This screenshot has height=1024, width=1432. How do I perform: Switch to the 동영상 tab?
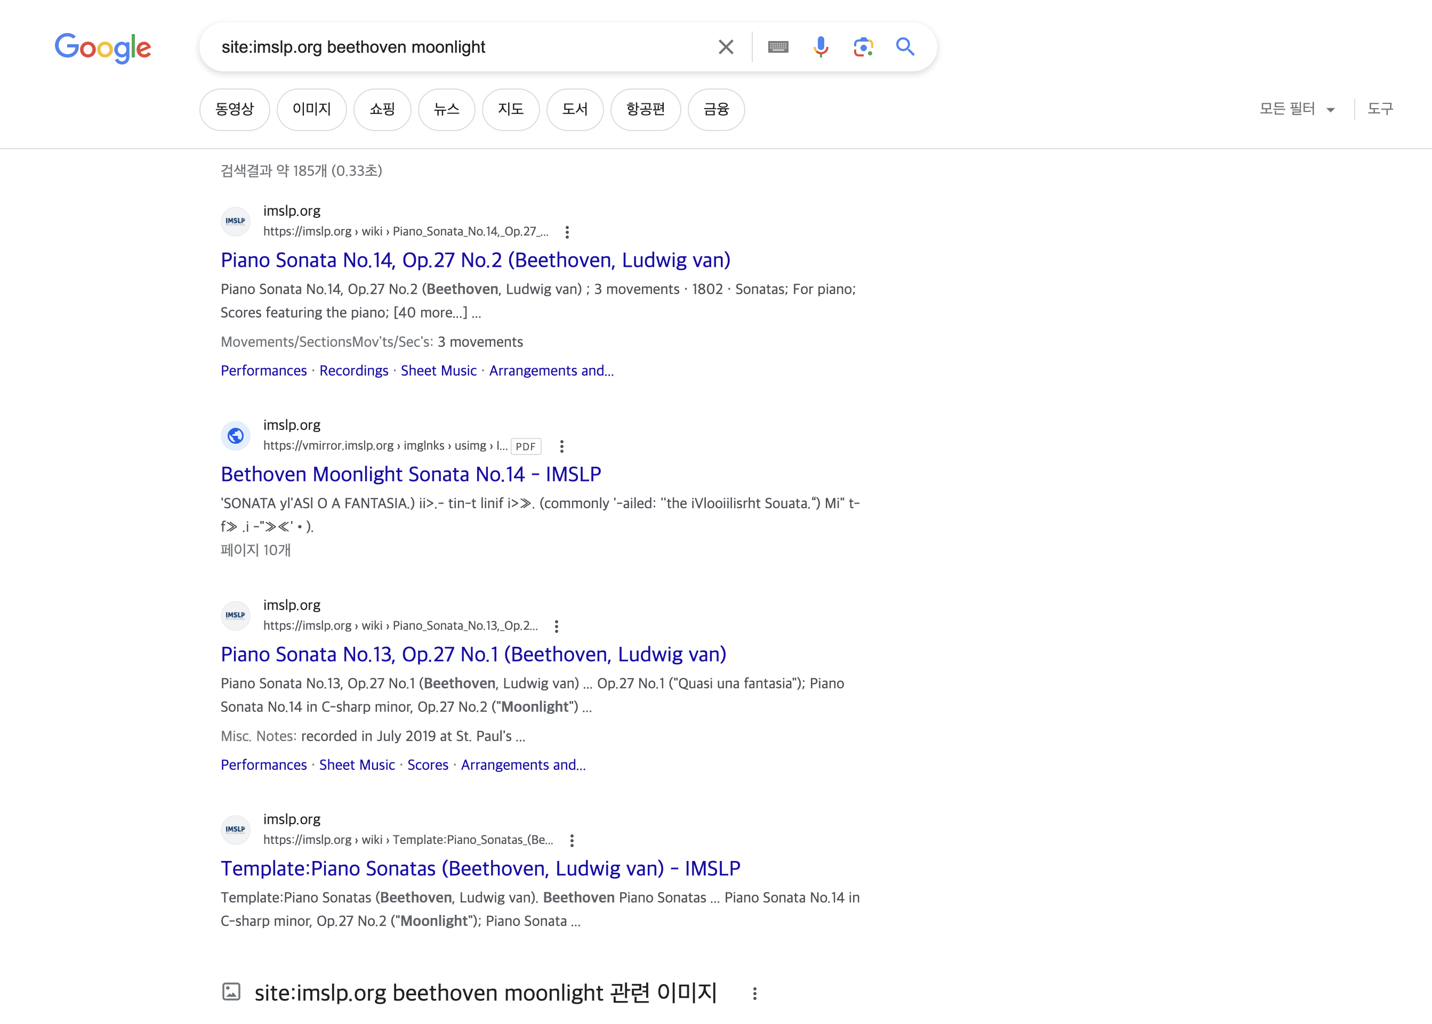click(235, 109)
